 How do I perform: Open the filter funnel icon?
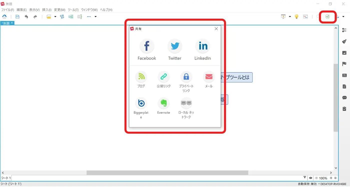[x=305, y=178]
